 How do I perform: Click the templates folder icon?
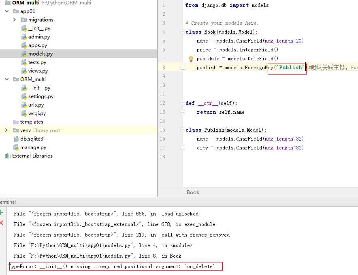(x=16, y=122)
